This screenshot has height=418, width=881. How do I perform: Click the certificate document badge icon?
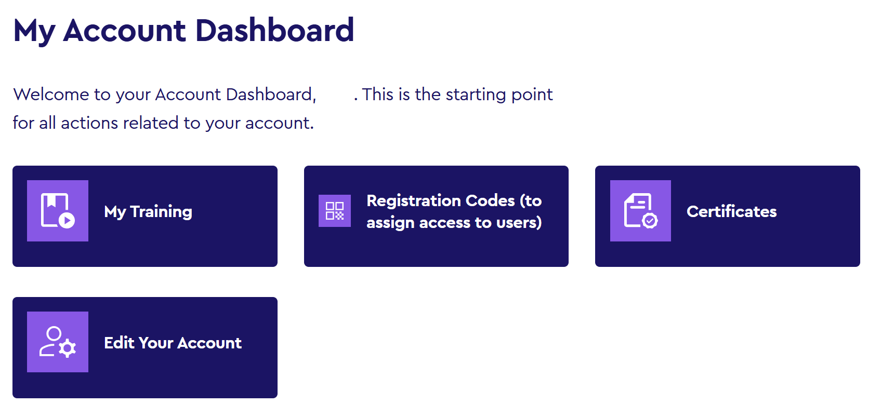[640, 210]
